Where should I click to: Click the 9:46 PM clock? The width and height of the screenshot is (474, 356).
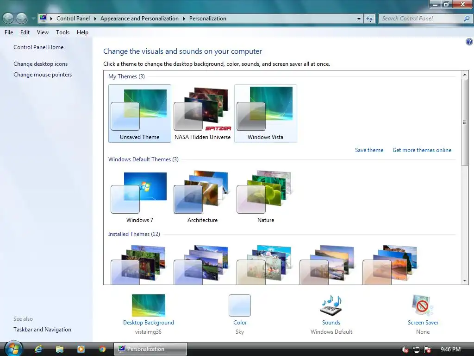[x=450, y=350]
